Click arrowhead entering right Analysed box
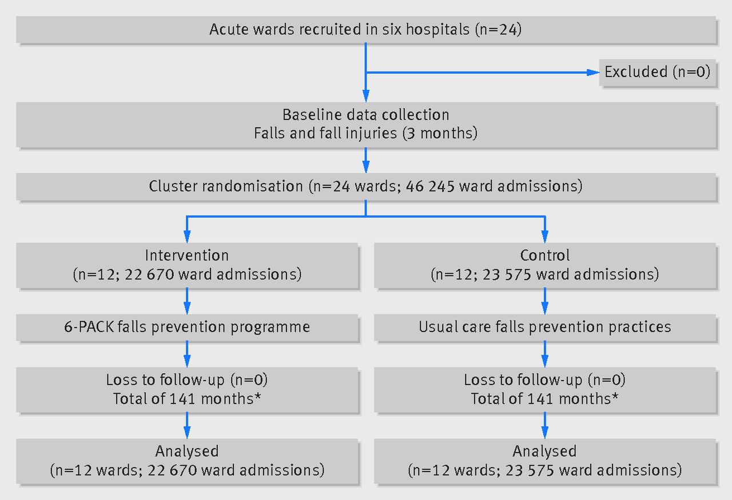Image resolution: width=732 pixels, height=500 pixels. coord(544,432)
